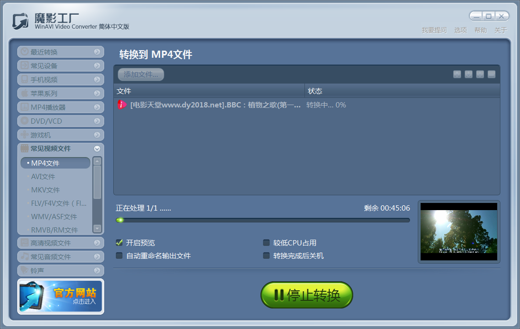Click the minus remove-file icon above file list
This screenshot has height=329, width=520.
click(491, 74)
